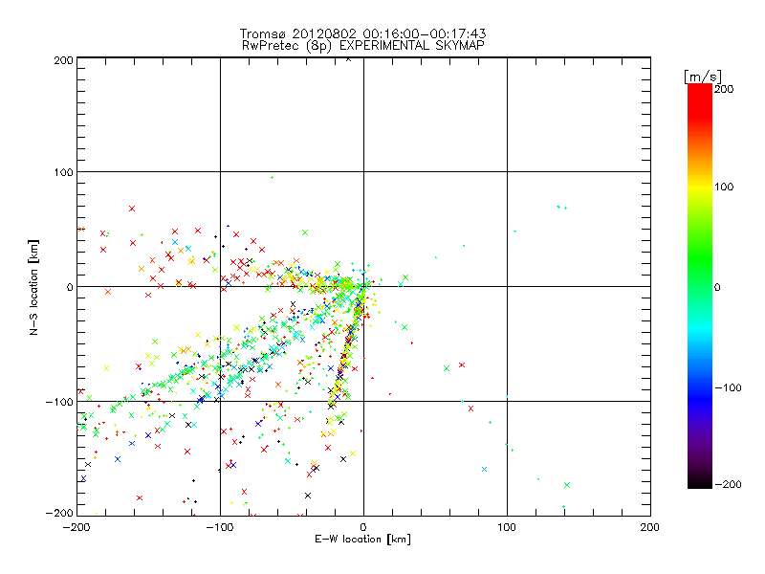
Task: Click the colorbar label '-100'
Action: [728, 388]
